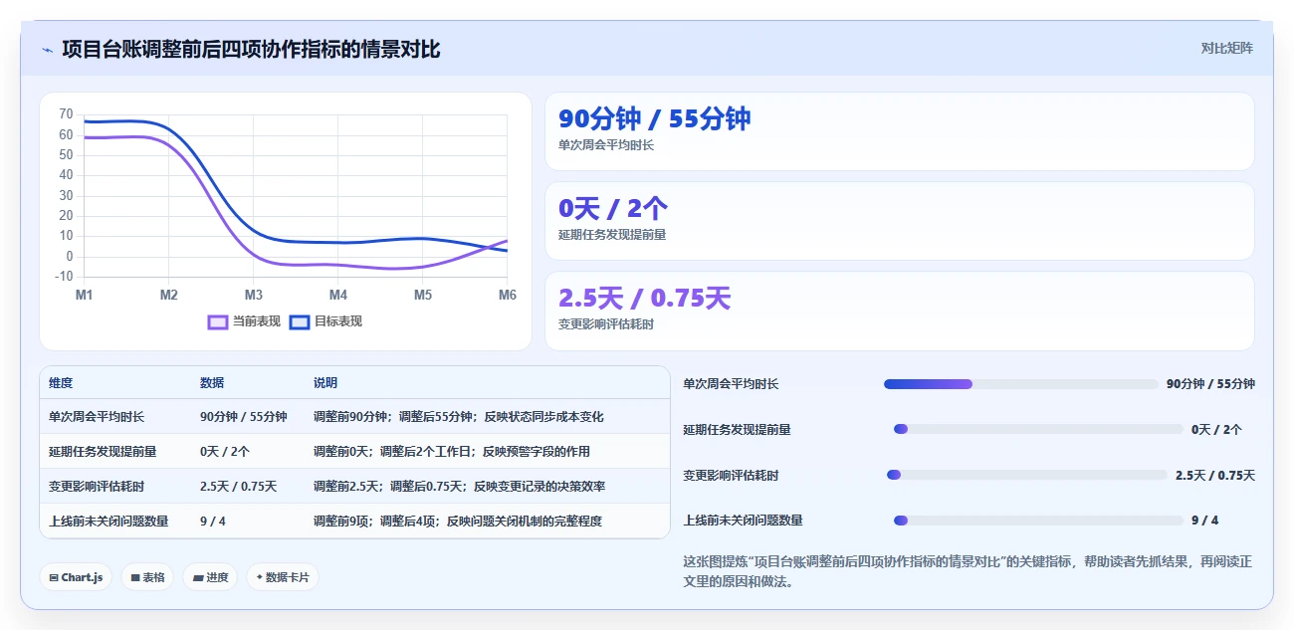Click the summary paragraph starting 这张图提炼

[968, 571]
